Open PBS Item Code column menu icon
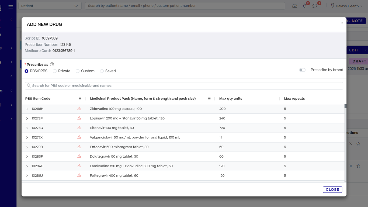The width and height of the screenshot is (368, 207). [80, 99]
